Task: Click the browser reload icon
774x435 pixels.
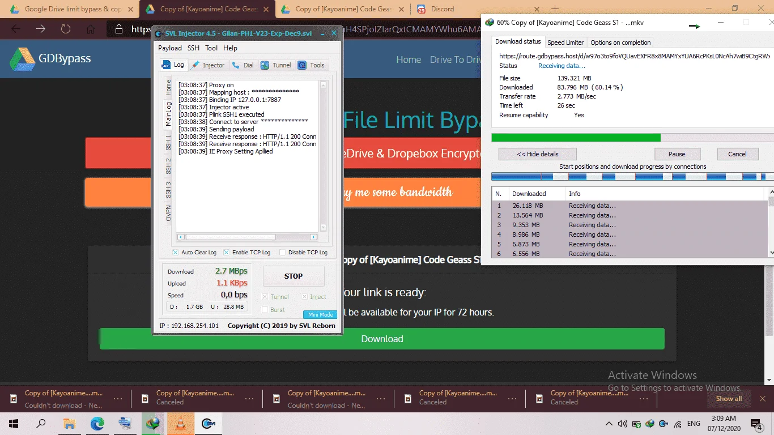Action: coord(65,29)
